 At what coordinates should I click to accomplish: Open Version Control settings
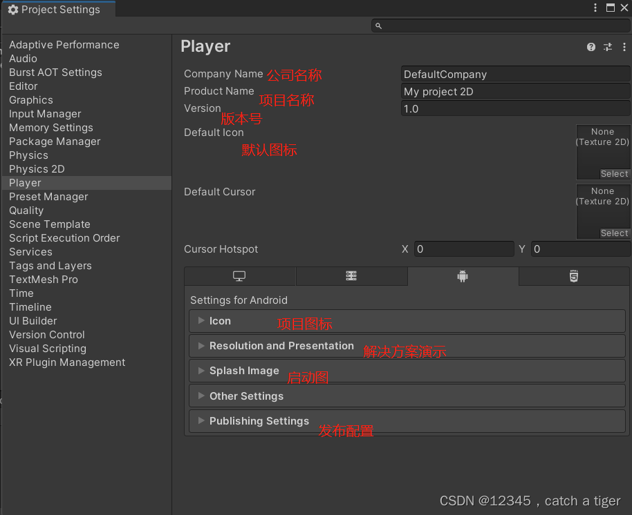47,335
